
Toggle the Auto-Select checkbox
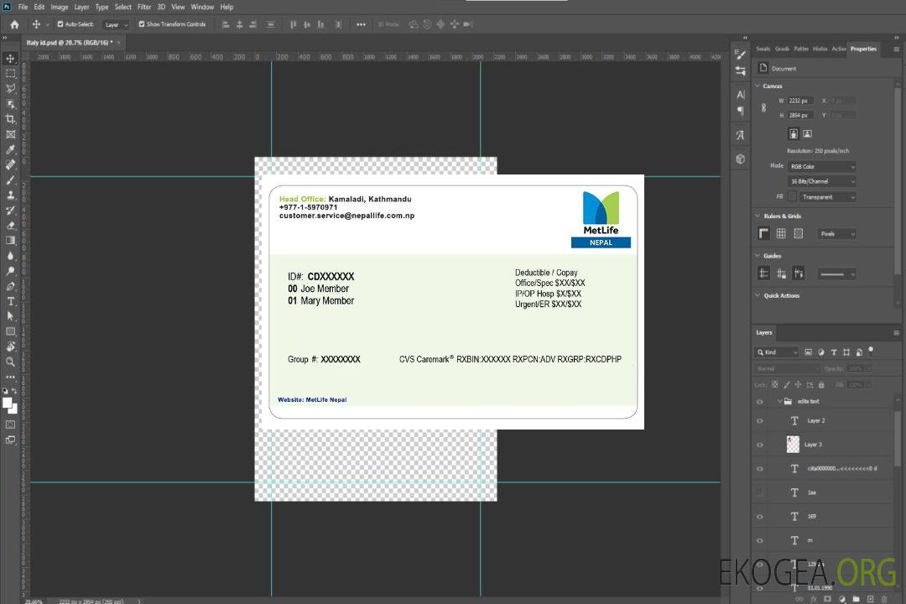click(60, 24)
